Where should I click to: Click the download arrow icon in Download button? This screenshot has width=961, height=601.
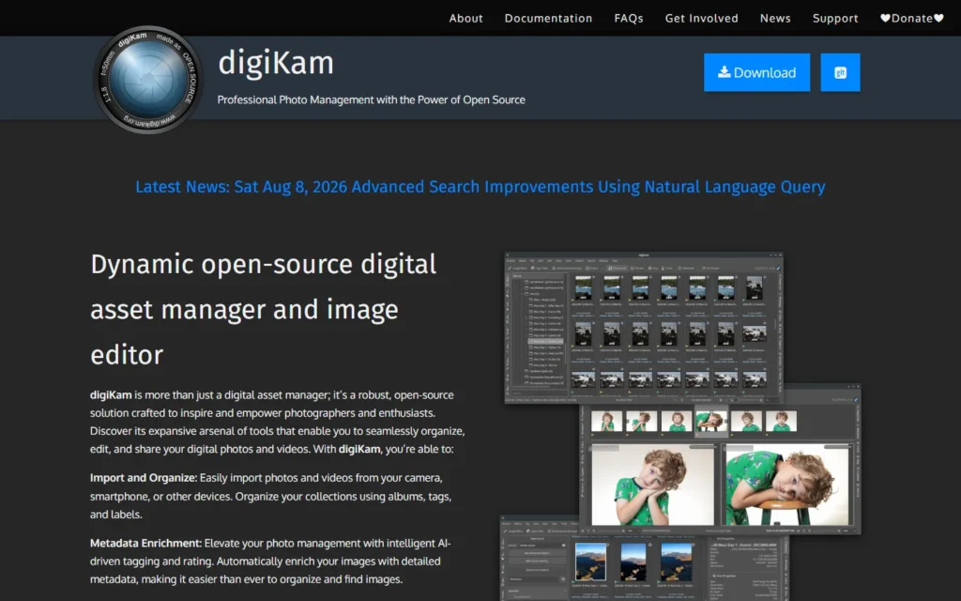[724, 71]
